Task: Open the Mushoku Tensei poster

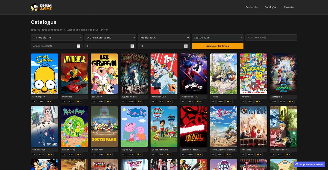Action: click(x=283, y=127)
